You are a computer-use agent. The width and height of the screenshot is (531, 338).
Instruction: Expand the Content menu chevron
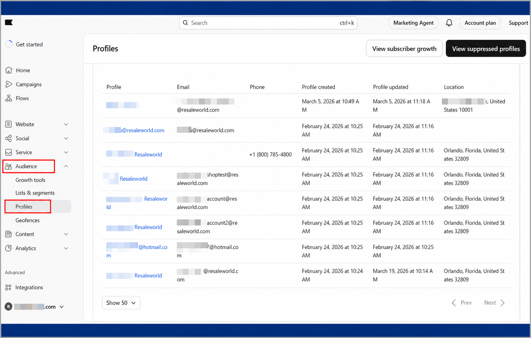66,234
